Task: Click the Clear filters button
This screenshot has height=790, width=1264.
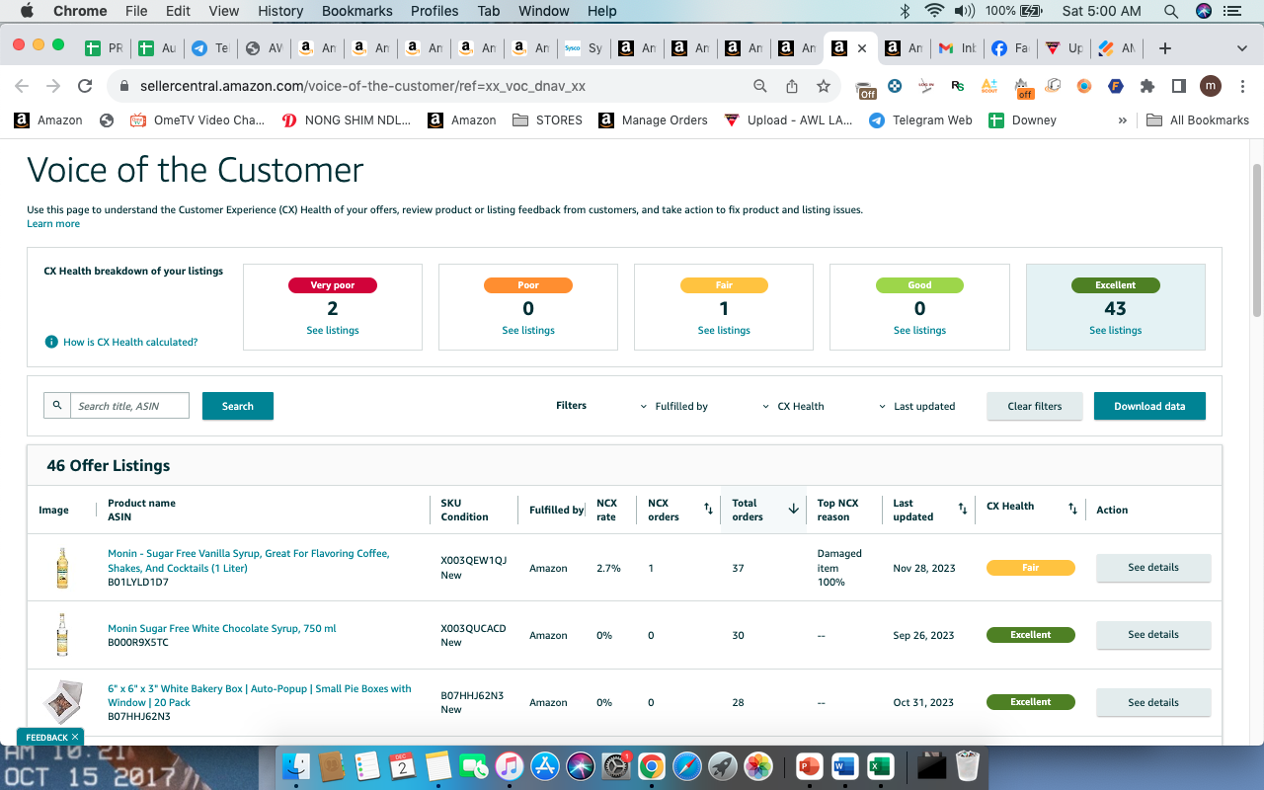Action: click(1035, 406)
